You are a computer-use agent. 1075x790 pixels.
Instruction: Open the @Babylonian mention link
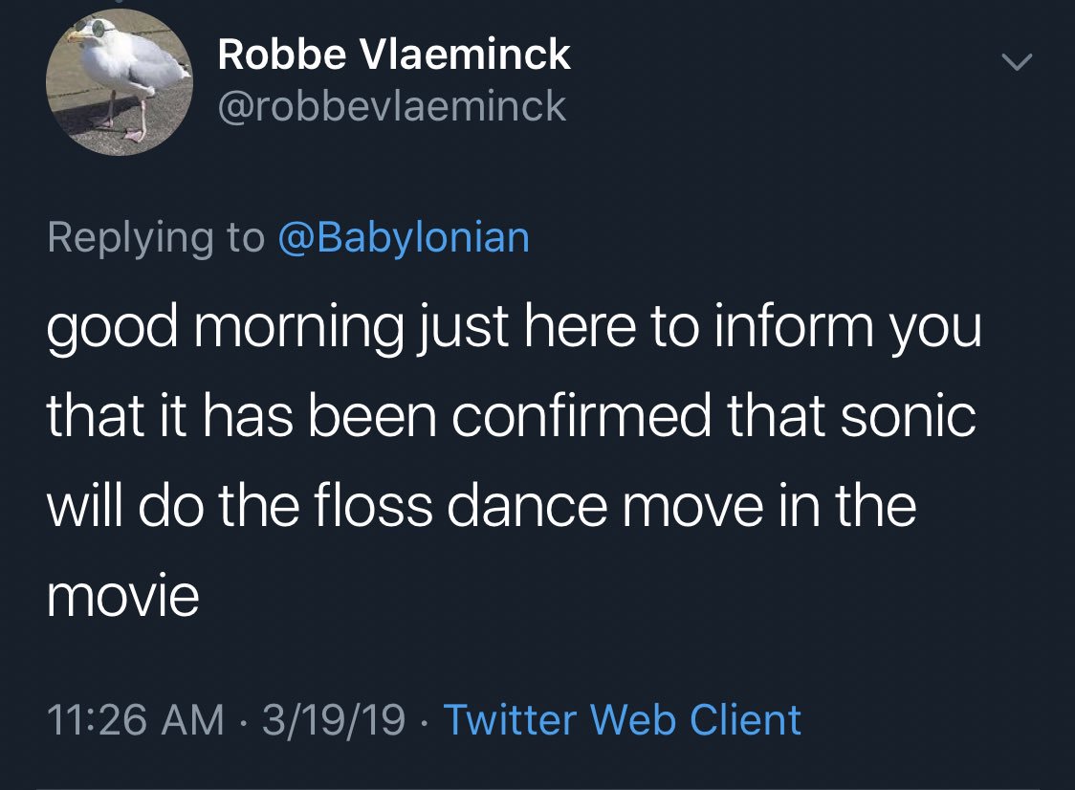tap(403, 237)
